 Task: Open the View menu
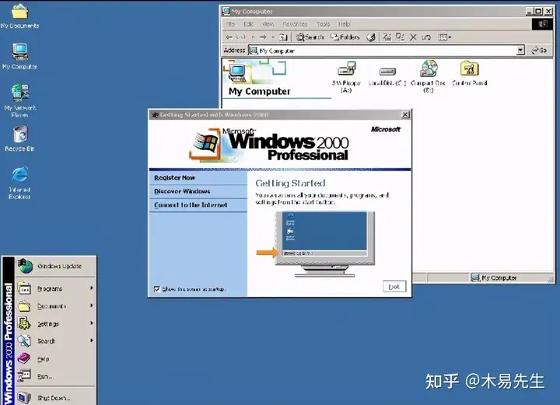pos(268,24)
